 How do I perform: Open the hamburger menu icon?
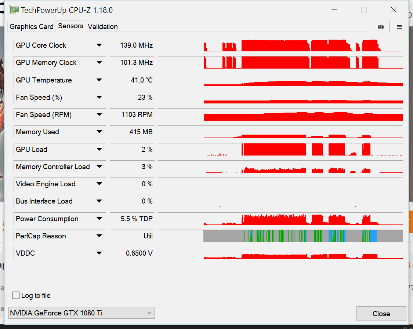tap(399, 27)
